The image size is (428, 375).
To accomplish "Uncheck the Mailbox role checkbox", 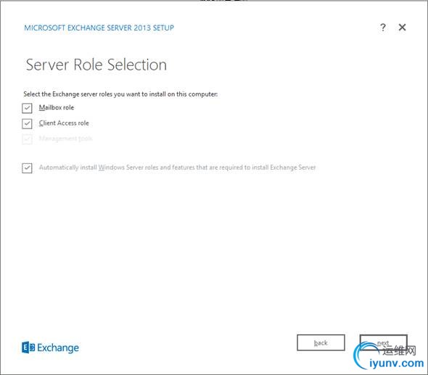I will click(27, 108).
